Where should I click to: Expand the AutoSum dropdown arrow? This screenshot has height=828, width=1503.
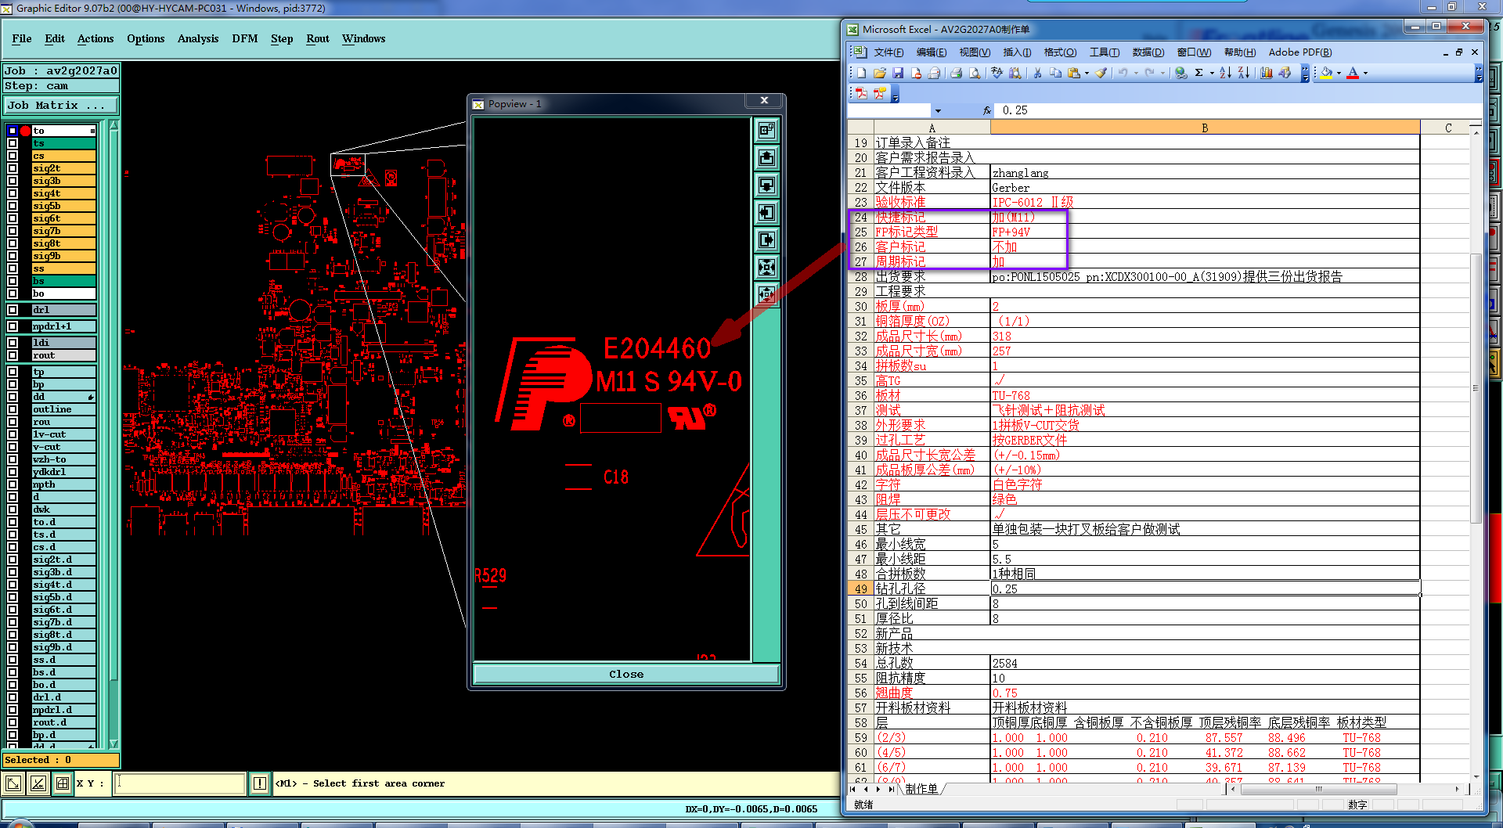(x=1212, y=74)
